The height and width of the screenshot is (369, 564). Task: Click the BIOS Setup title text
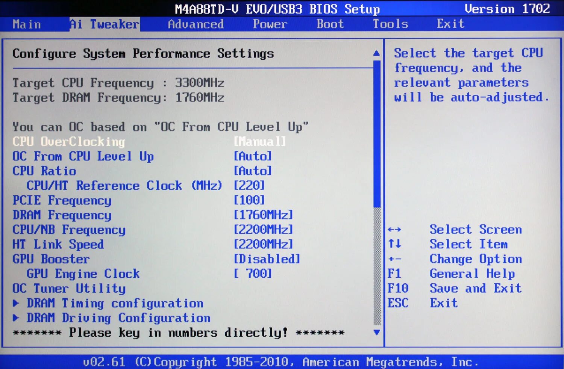[x=277, y=9]
